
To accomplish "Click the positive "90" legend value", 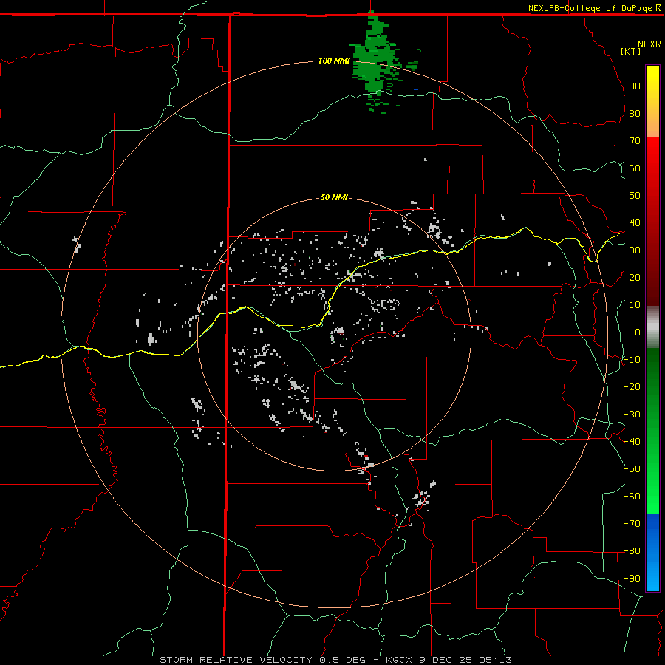I will (635, 86).
